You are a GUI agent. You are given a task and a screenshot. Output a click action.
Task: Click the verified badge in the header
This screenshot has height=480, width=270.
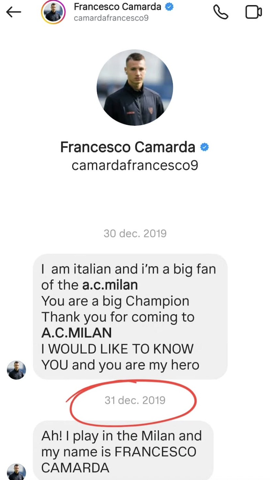169,7
